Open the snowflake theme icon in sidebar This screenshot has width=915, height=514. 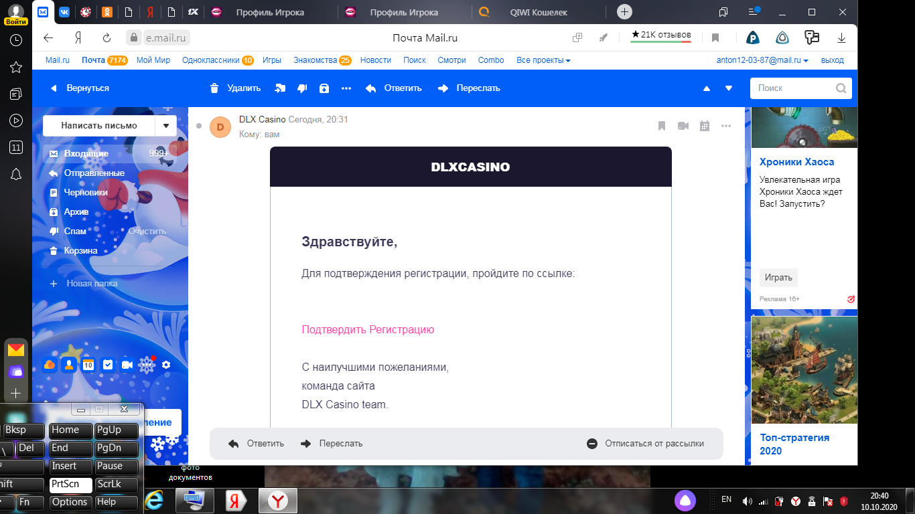146,365
